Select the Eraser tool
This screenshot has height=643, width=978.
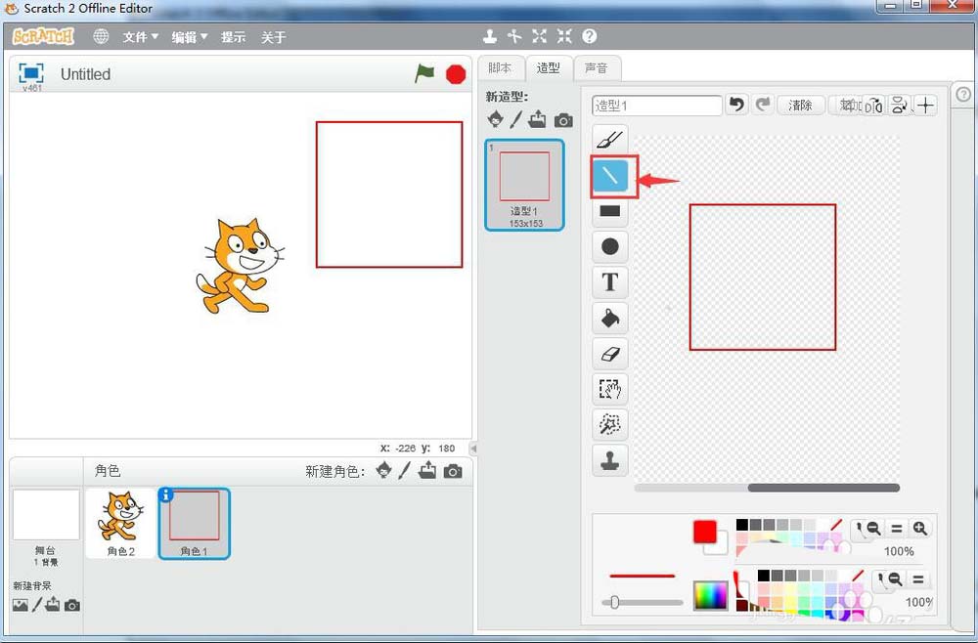tap(609, 354)
